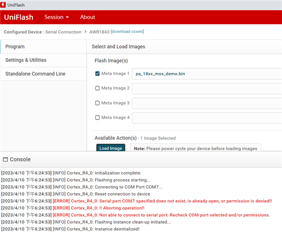Open Standalone Command Line section
The width and height of the screenshot is (282, 236).
tap(43, 74)
